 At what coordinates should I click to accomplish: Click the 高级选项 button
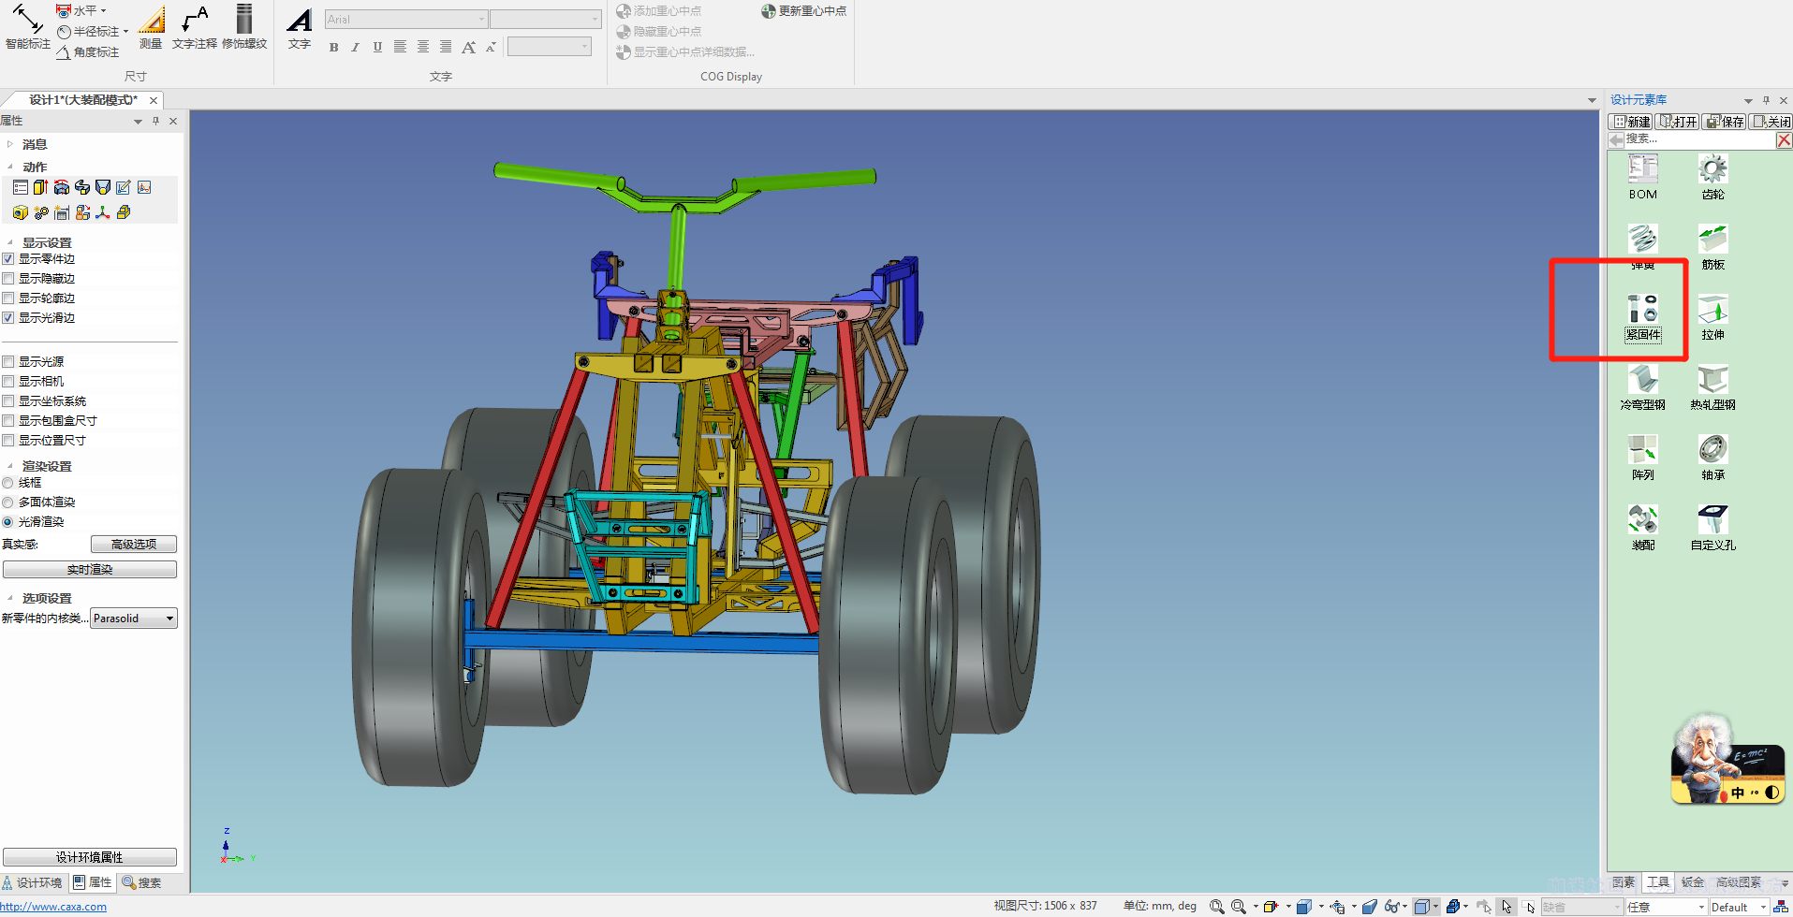(134, 545)
